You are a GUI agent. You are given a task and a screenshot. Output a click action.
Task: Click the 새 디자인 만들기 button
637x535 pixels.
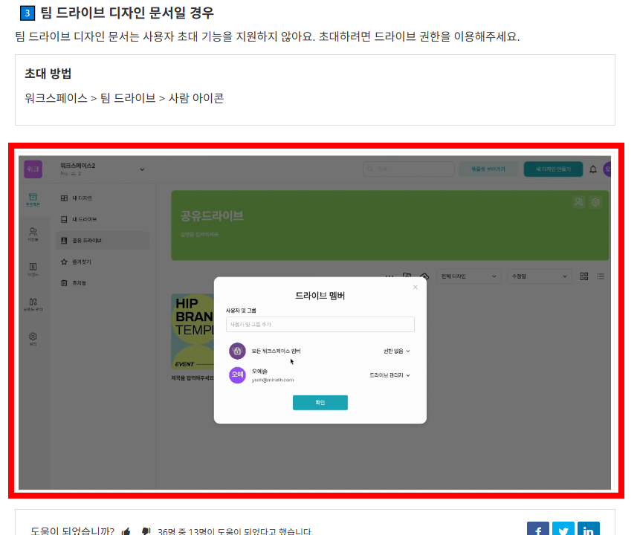pos(553,169)
